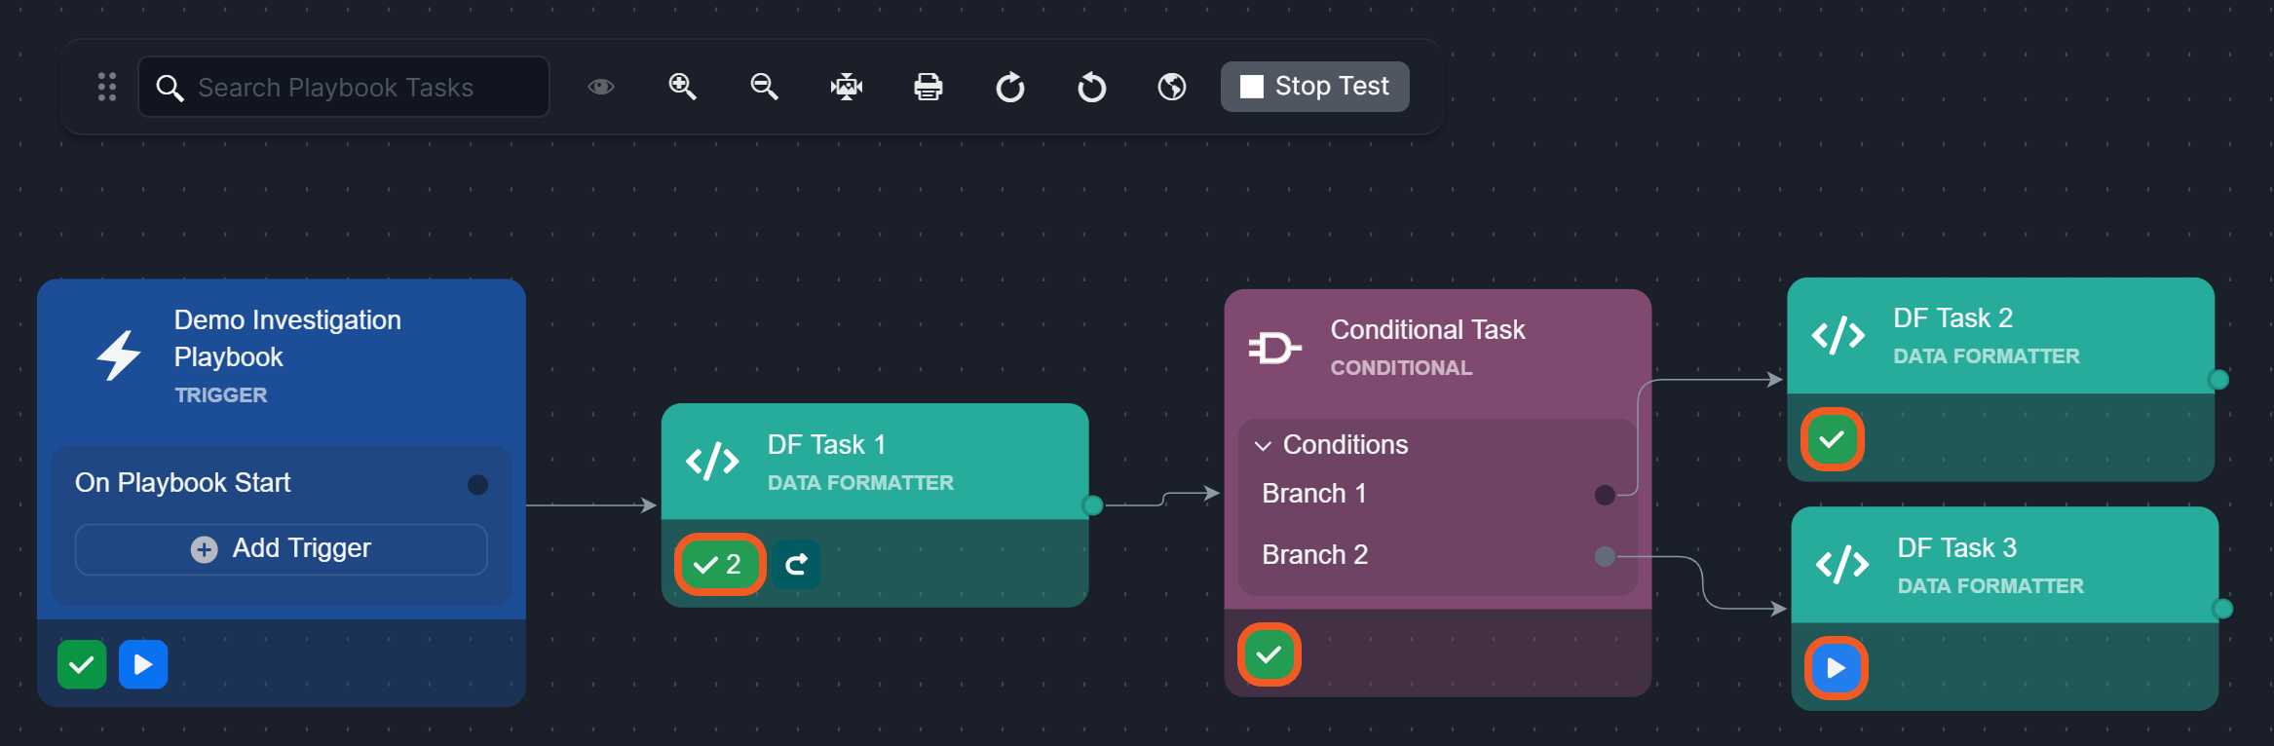Image resolution: width=2274 pixels, height=746 pixels.
Task: Click the counter-clockwise undo arrow icon
Action: click(x=1091, y=88)
